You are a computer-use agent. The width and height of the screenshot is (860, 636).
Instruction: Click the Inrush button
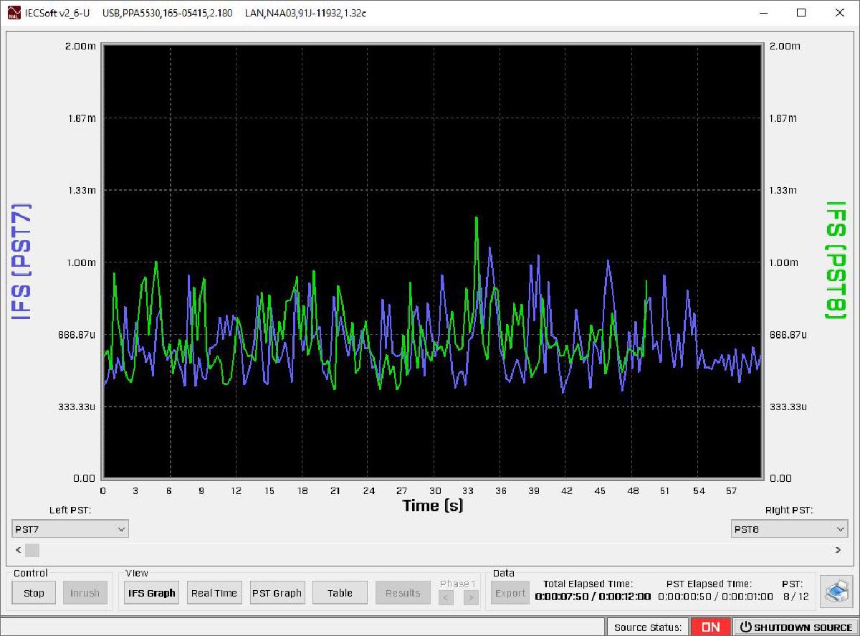85,592
